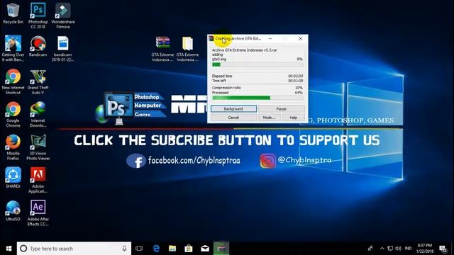Open volume control tray icon
Viewport: 454px width, 255px height.
tap(399, 249)
